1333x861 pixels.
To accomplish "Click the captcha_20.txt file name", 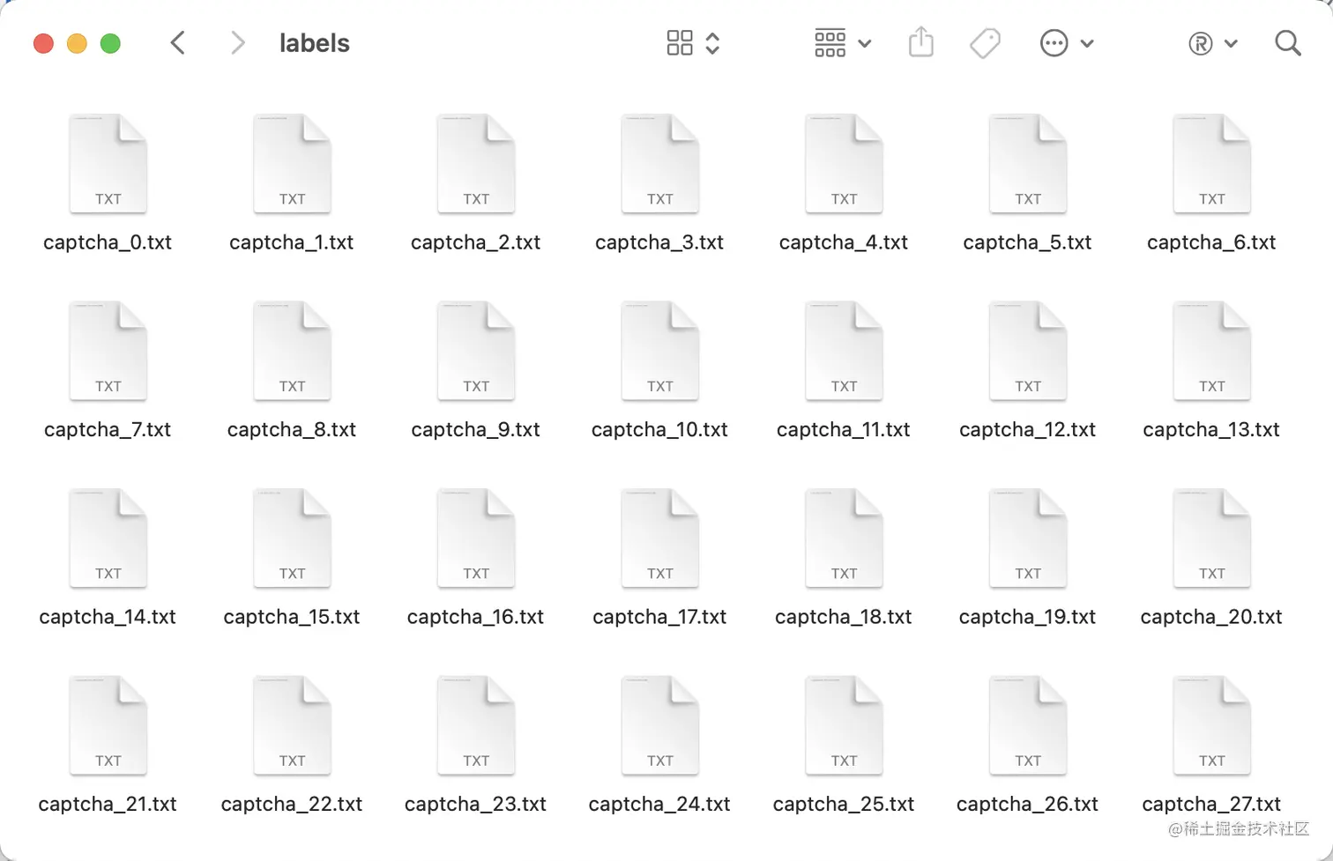I will (1211, 617).
